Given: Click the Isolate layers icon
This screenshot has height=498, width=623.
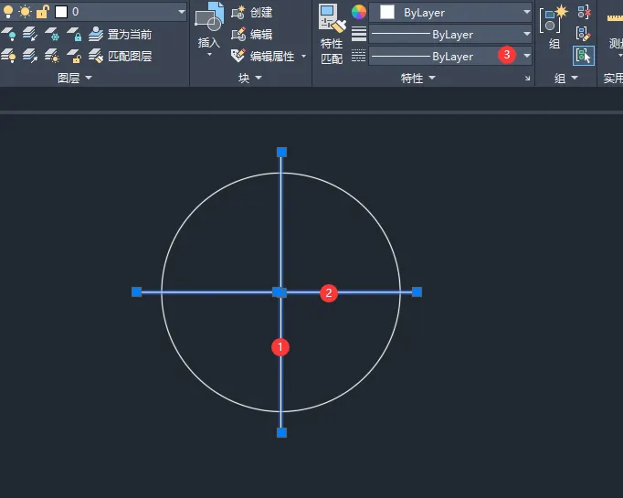Looking at the screenshot, I should [x=30, y=34].
